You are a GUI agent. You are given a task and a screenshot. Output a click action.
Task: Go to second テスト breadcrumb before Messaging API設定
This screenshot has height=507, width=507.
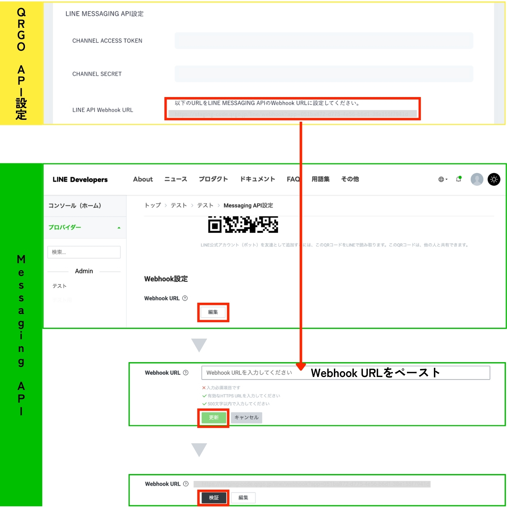(205, 205)
